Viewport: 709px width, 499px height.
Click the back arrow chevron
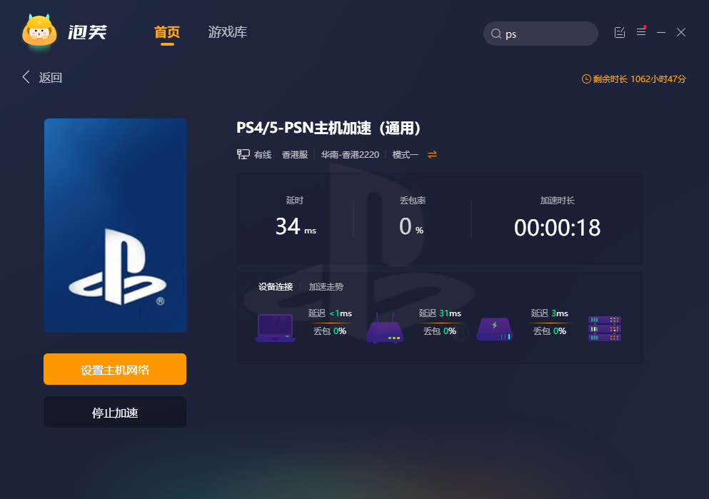pos(26,77)
